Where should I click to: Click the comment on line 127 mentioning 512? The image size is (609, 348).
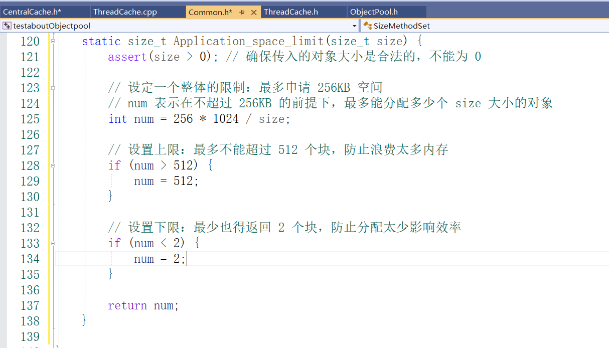tap(278, 150)
